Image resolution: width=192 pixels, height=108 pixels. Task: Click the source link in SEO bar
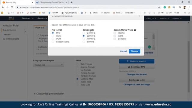pyautogui.click(x=105, y=13)
